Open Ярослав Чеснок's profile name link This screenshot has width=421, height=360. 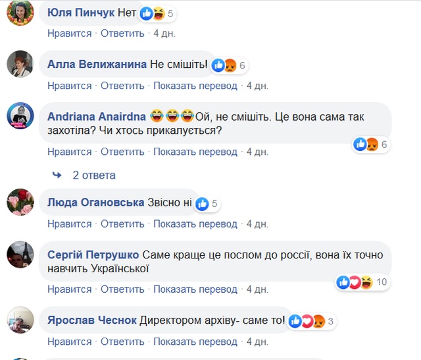pyautogui.click(x=92, y=321)
